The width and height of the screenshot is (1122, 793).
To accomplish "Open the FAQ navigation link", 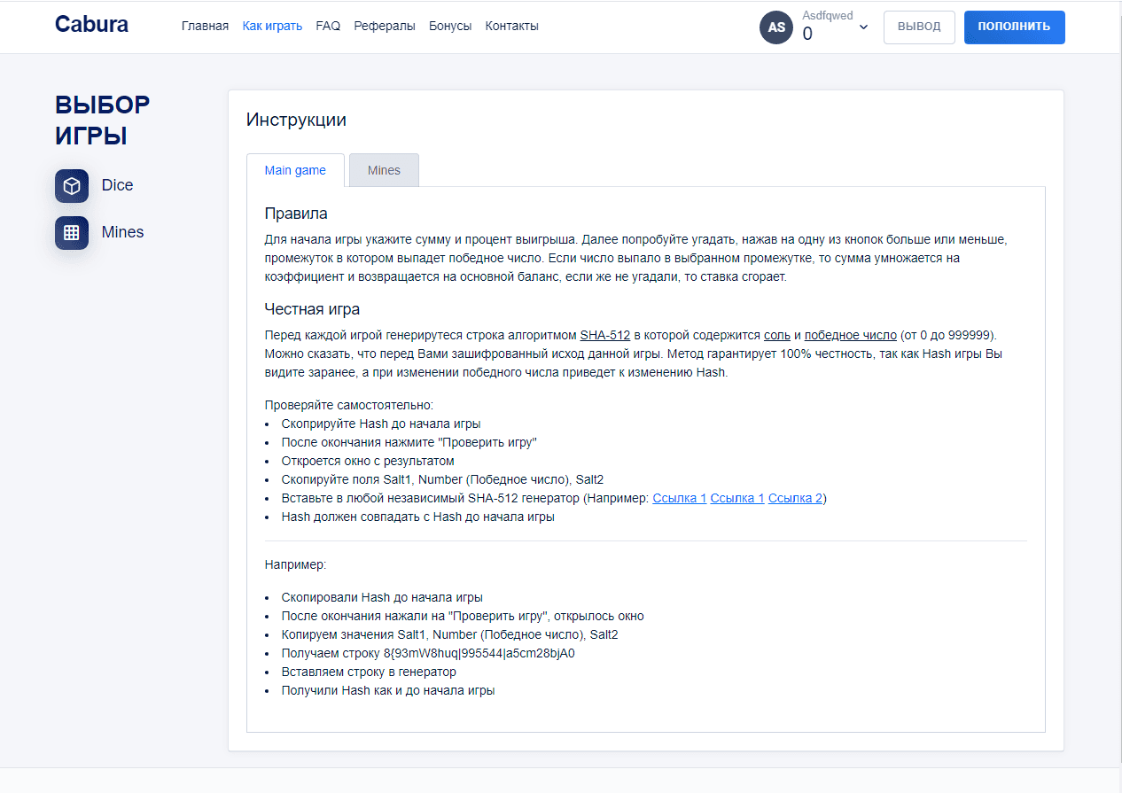I will [328, 27].
